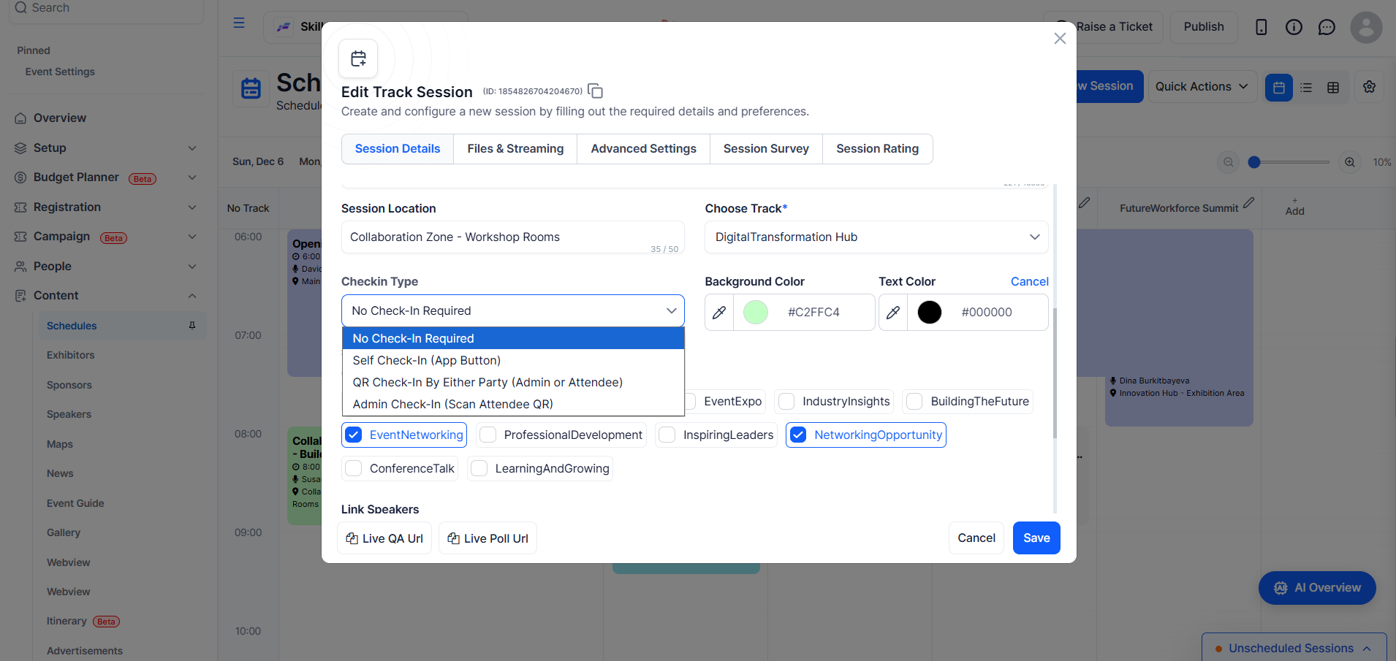Click the black text color swatch
This screenshot has height=661, width=1396.
930,313
